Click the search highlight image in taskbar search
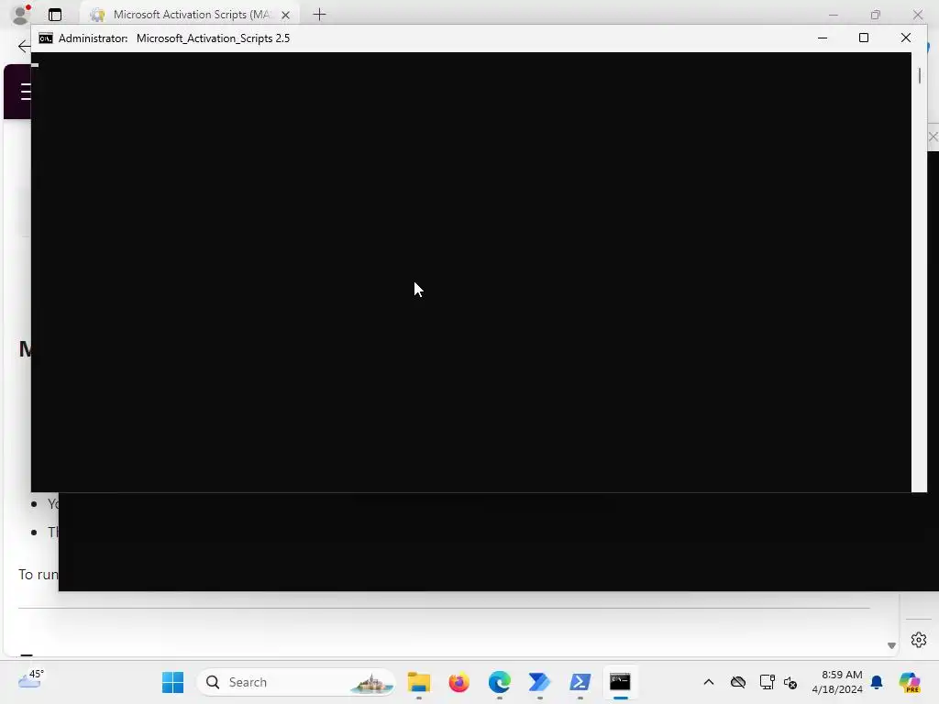The height and width of the screenshot is (704, 939). click(x=372, y=682)
